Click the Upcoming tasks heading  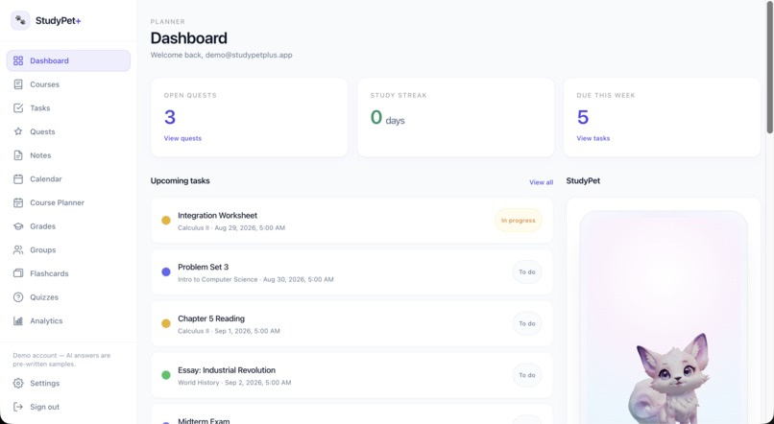180,181
